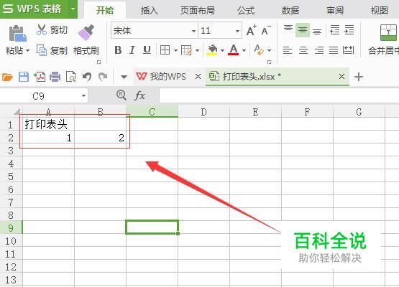Click the formula bar input field
The width and height of the screenshot is (399, 287).
(279, 95)
